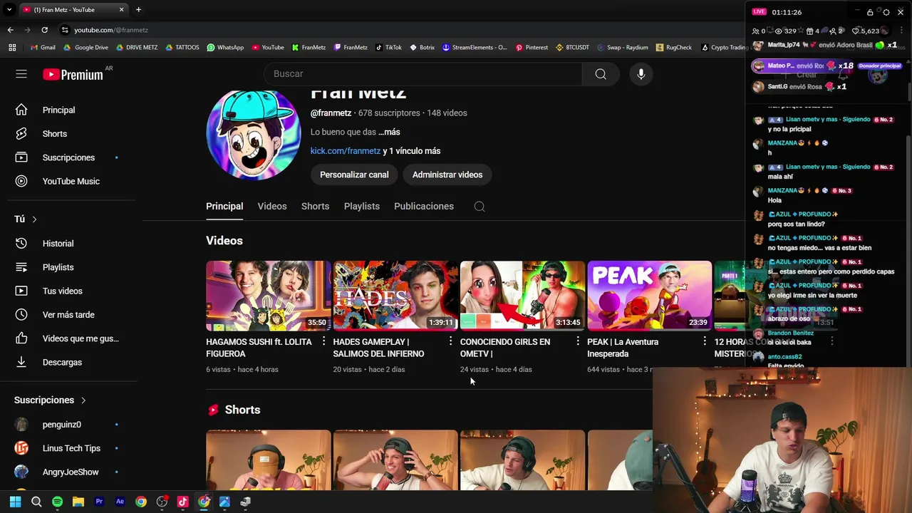
Task: Activate voice search microphone
Action: click(x=641, y=74)
